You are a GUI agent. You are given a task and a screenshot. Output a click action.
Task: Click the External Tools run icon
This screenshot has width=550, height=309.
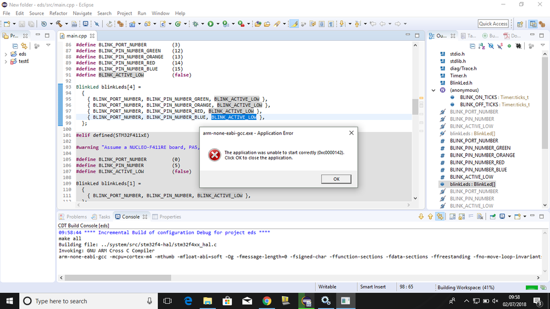point(241,24)
